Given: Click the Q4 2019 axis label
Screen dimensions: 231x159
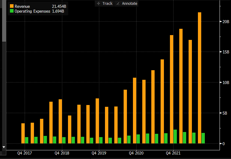Looking at the screenshot, I should pyautogui.click(x=99, y=153).
